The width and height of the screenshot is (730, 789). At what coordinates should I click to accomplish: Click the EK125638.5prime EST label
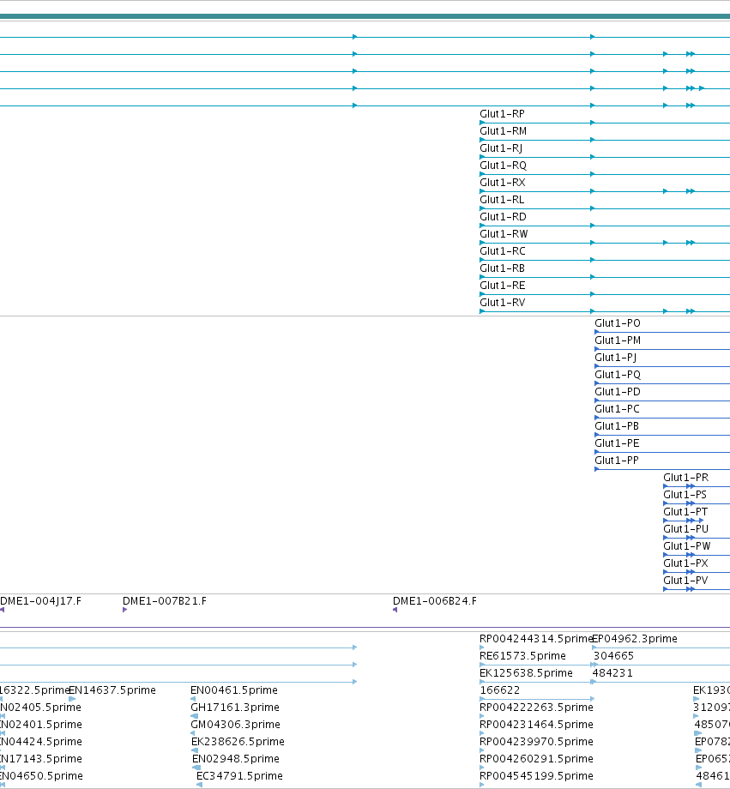[x=526, y=672]
